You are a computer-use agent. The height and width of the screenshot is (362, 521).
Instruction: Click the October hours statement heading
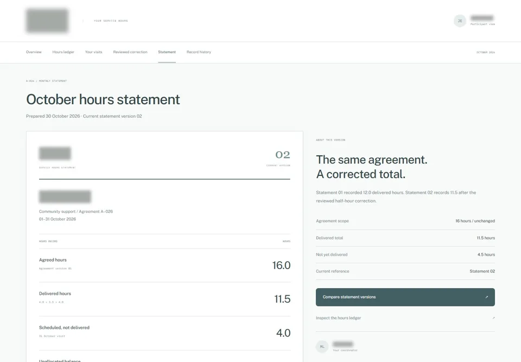[103, 99]
